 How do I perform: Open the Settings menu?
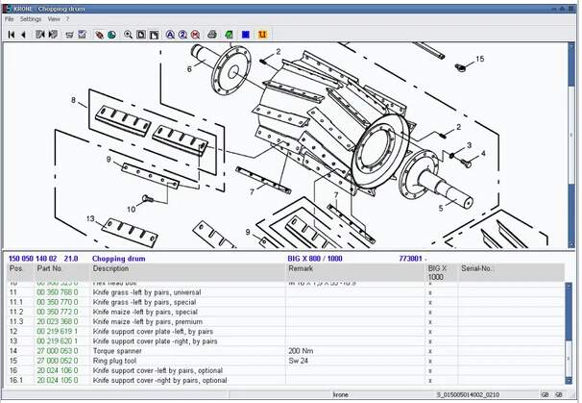[31, 19]
